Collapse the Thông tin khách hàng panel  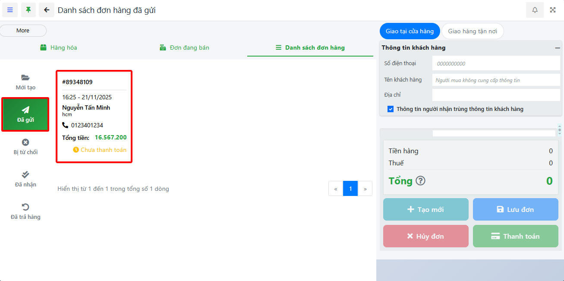coord(558,48)
